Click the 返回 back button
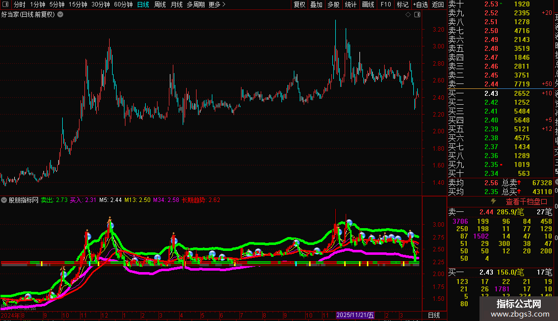 pyautogui.click(x=438, y=4)
